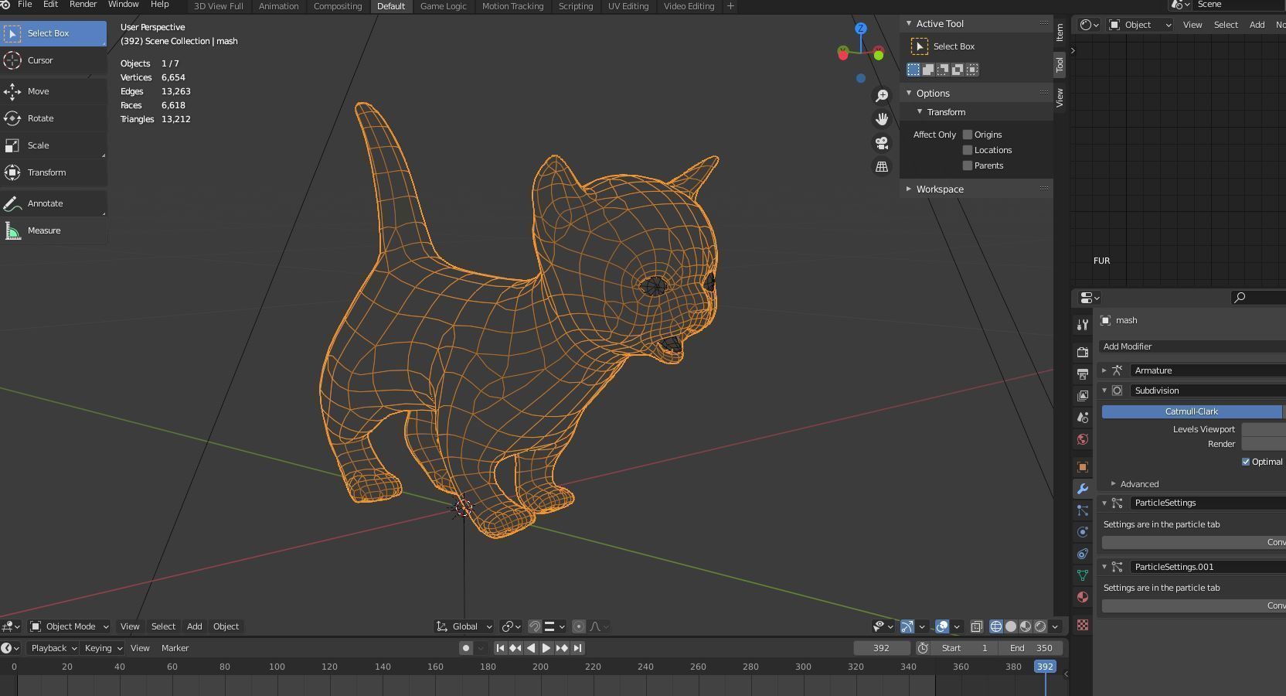Uncheck the Optimal display checkbox
Screen dimensions: 1286x696
[x=1246, y=462]
